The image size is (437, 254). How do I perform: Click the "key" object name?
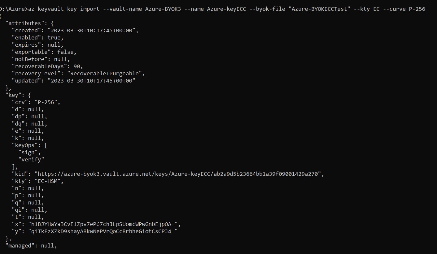pos(13,95)
